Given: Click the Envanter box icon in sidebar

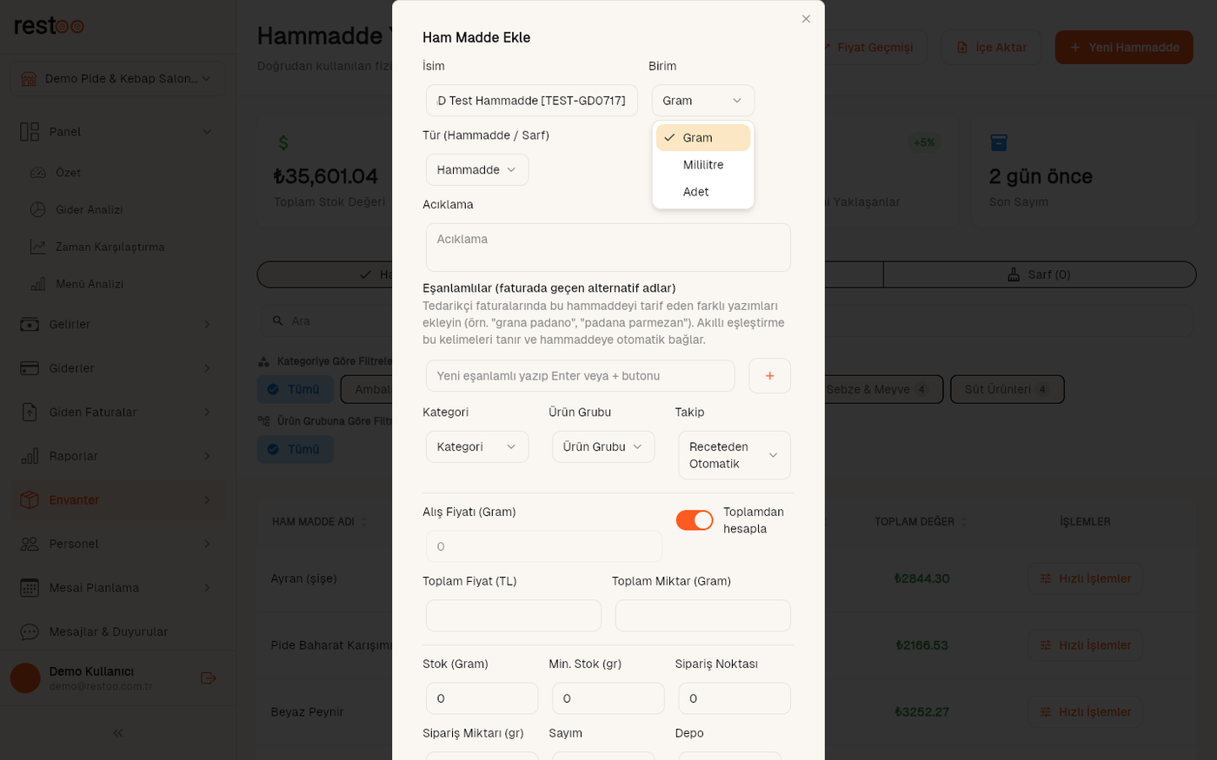Looking at the screenshot, I should point(30,500).
